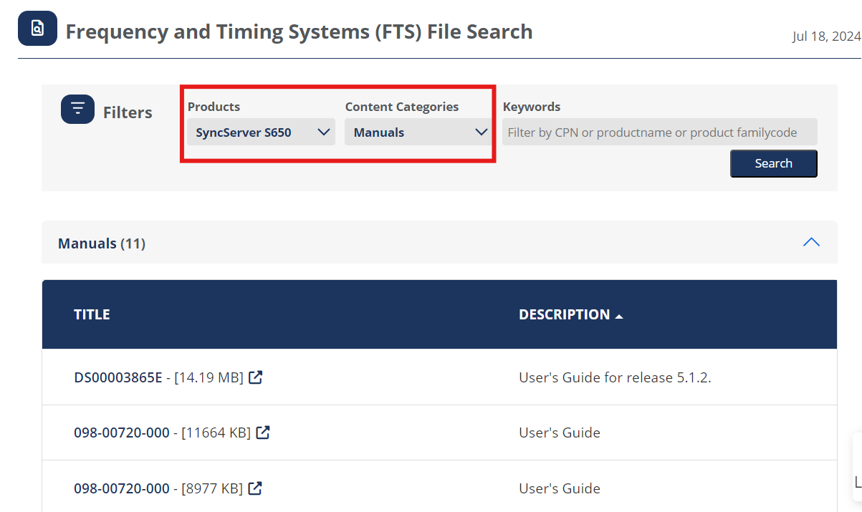Click the Manuals (11) section heading

pyautogui.click(x=102, y=243)
